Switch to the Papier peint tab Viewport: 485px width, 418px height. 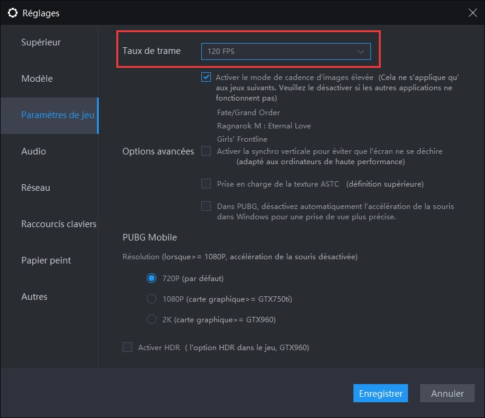[x=46, y=260]
